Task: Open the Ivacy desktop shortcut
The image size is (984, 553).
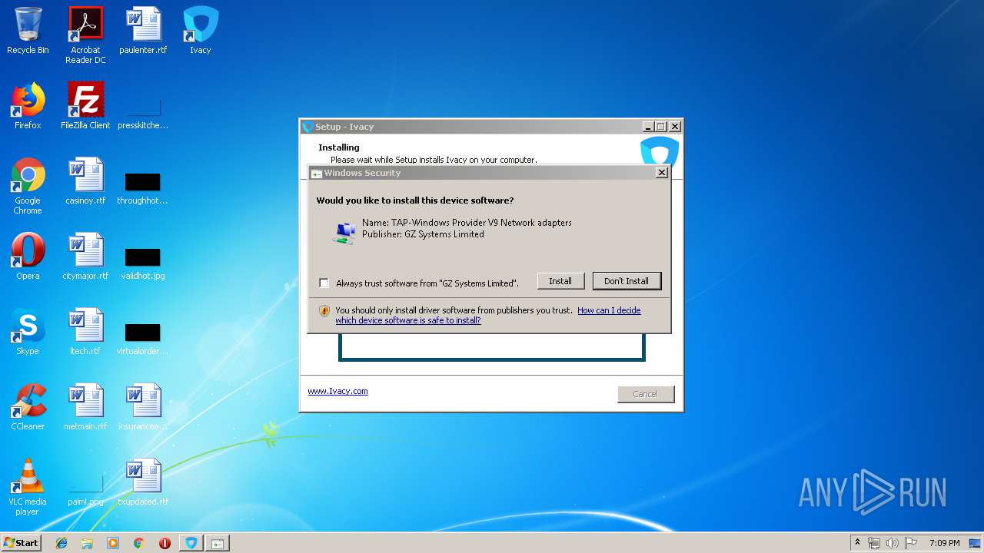Action: click(201, 31)
